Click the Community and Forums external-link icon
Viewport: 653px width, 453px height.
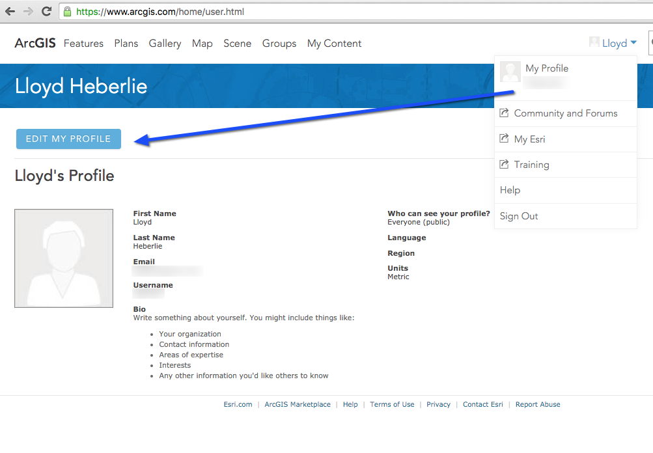[504, 113]
